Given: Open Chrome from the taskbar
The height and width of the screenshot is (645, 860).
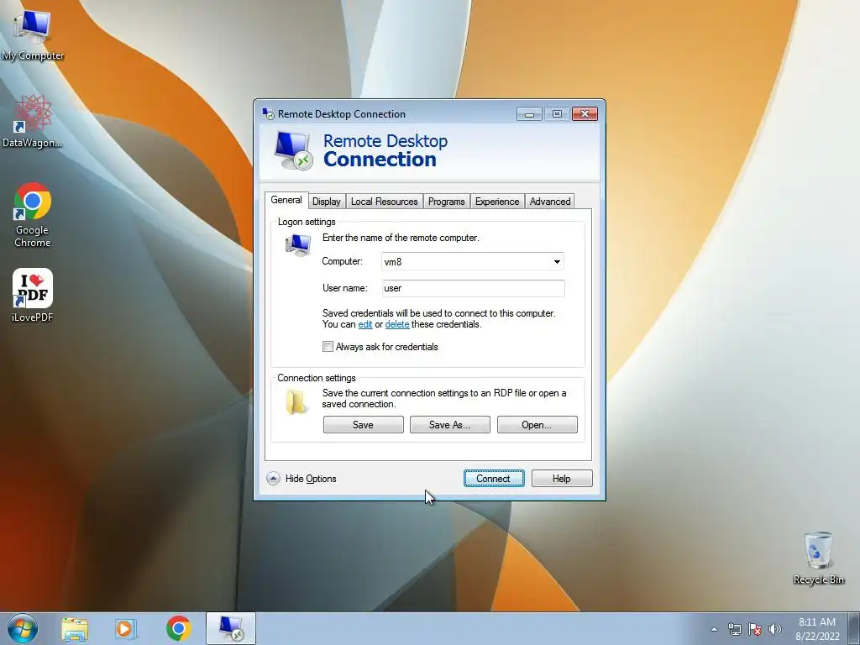Looking at the screenshot, I should coord(178,628).
